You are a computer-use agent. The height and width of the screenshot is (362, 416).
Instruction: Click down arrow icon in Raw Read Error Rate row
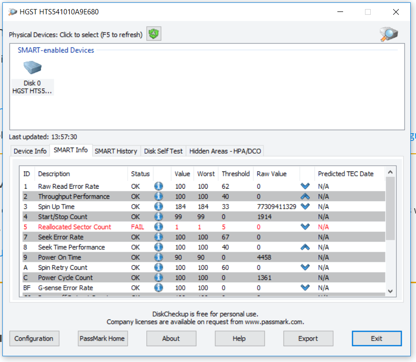[x=305, y=186]
